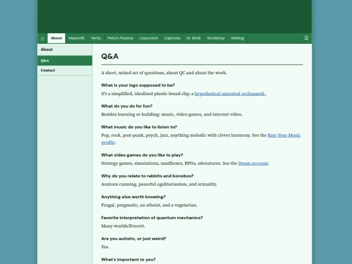Open Contact in the sidebar
This screenshot has height=264, width=352.
(x=65, y=70)
